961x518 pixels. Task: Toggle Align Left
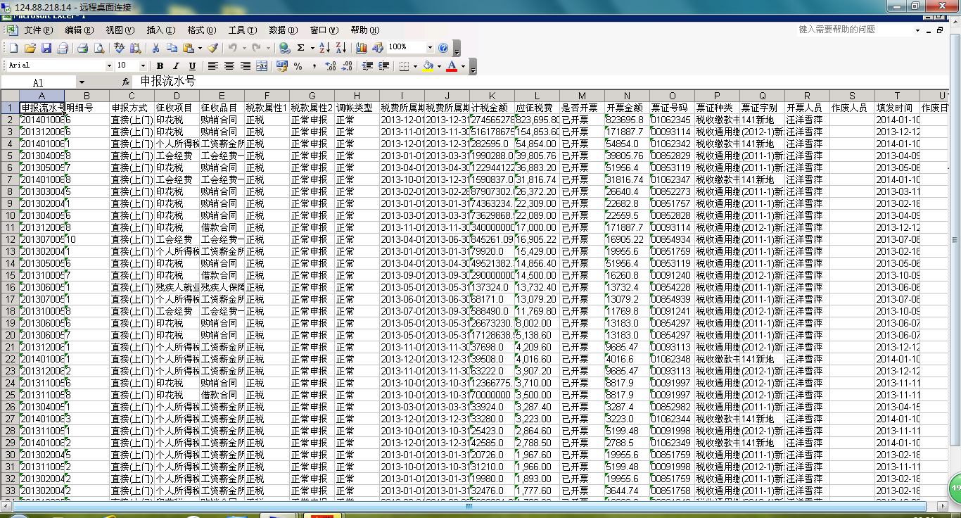click(x=213, y=66)
